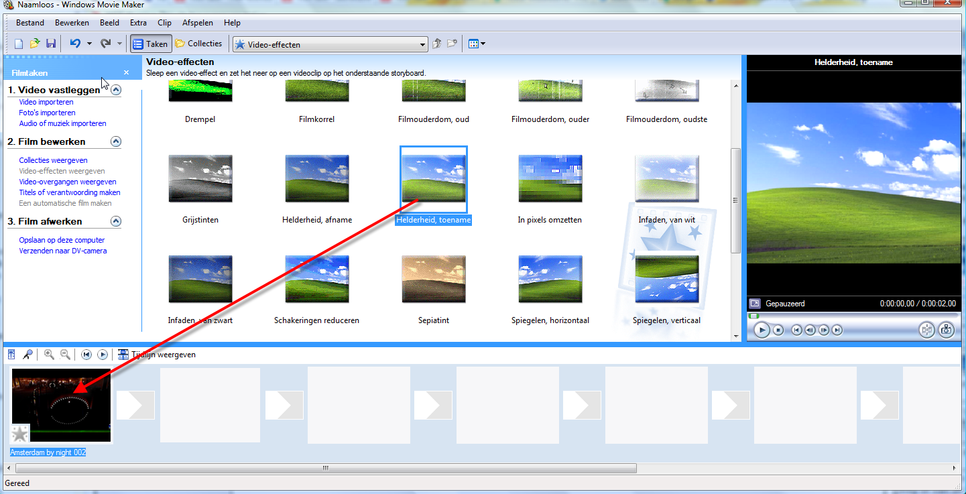Click the Undo arrow icon in toolbar
The image size is (966, 494).
74,44
